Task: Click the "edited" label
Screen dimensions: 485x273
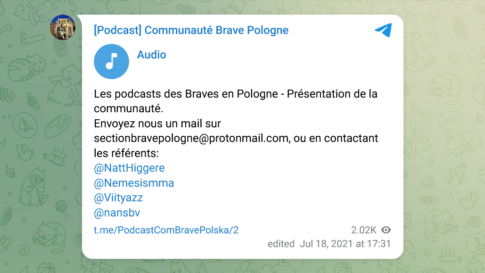Action: 281,244
